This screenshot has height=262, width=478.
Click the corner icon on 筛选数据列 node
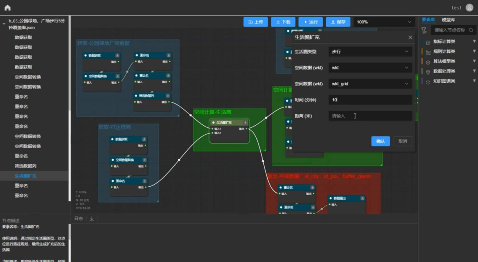pyautogui.click(x=168, y=96)
